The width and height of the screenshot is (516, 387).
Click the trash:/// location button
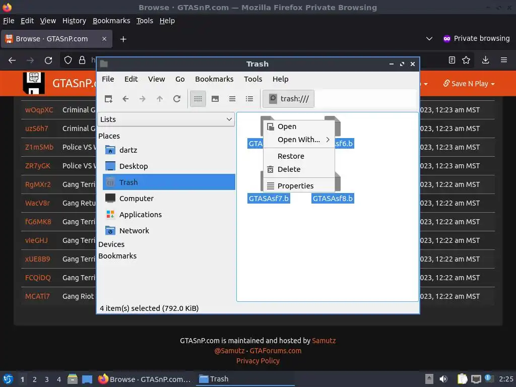point(289,99)
